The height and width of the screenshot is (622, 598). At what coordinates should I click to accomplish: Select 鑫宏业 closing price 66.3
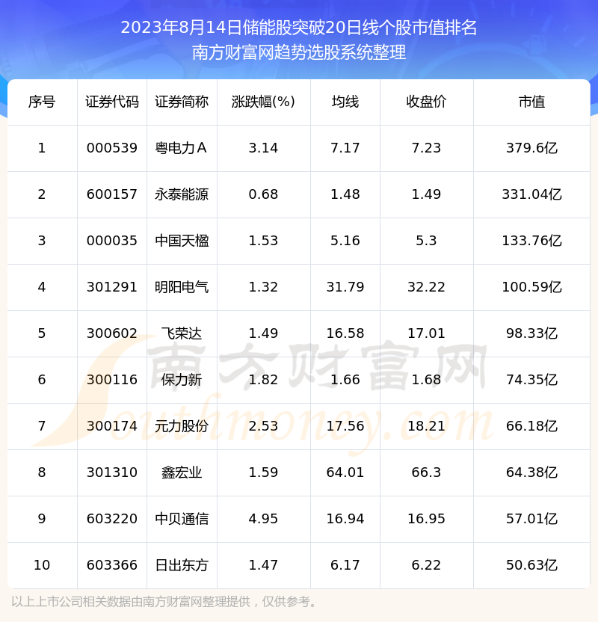(x=426, y=472)
